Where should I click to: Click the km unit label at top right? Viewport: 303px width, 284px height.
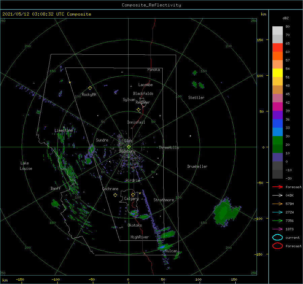pos(263,14)
